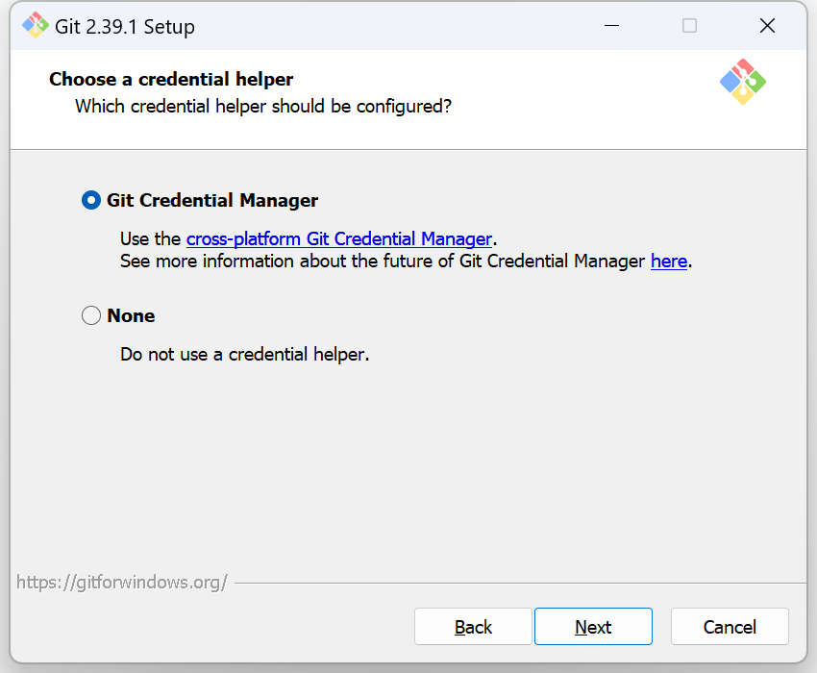Click "Do not use a credential helper." description

pyautogui.click(x=244, y=355)
